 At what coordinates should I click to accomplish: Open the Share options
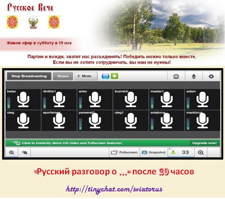[x=63, y=76]
